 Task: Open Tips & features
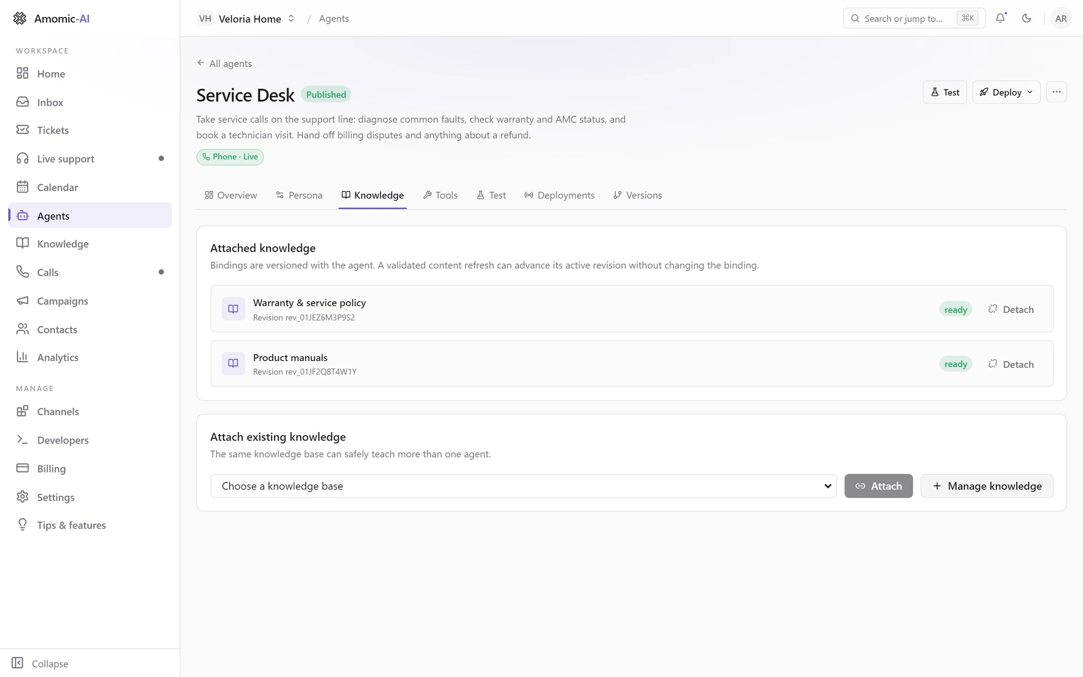(90, 525)
